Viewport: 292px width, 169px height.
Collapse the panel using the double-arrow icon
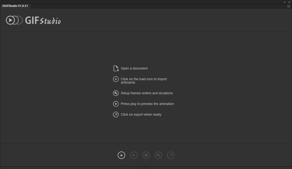point(285,2)
